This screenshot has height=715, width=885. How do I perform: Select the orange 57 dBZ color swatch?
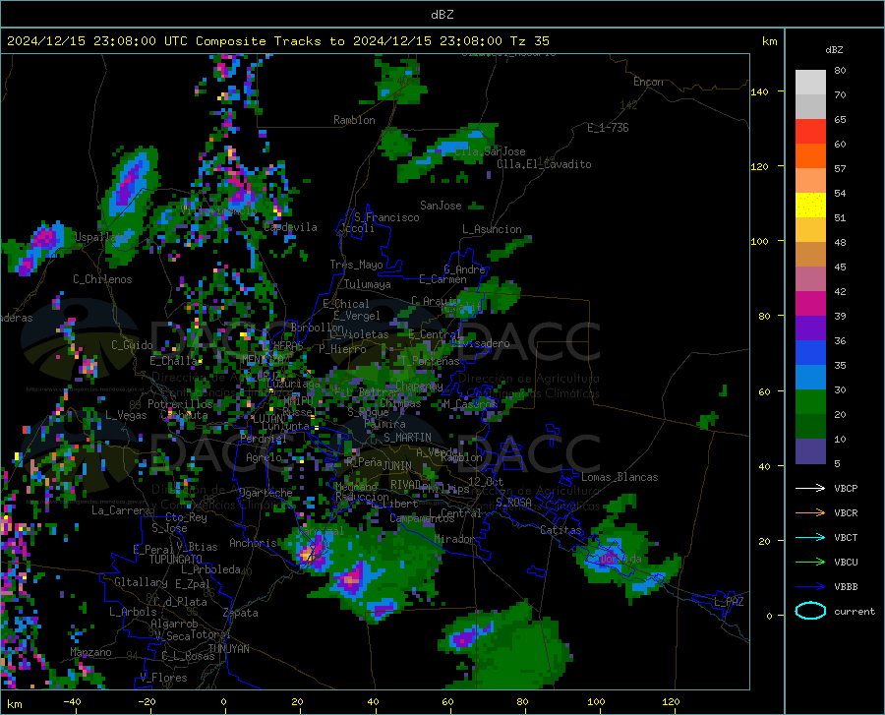(x=810, y=156)
